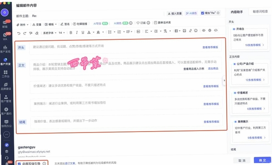Click AI润色 button beside subject line
272x165 pixels.
coord(191,13)
